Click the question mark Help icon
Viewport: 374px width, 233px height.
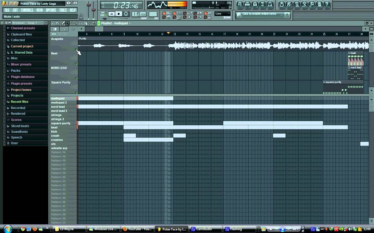coord(327,5)
